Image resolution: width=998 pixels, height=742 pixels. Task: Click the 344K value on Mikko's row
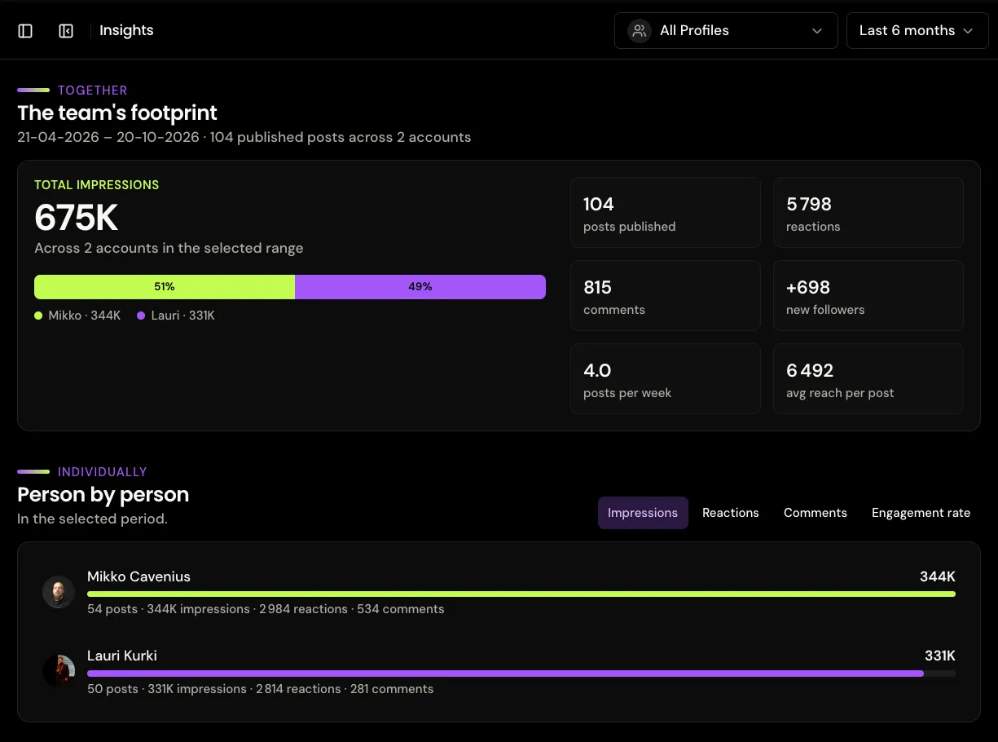pyautogui.click(x=938, y=576)
